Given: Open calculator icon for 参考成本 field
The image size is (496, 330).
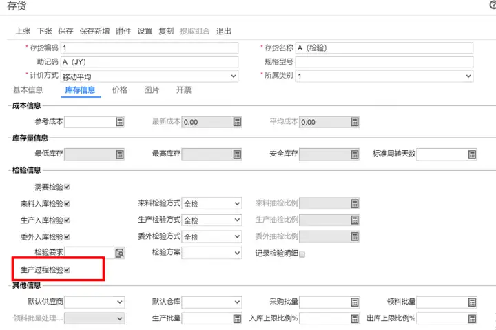Looking at the screenshot, I should [120, 122].
